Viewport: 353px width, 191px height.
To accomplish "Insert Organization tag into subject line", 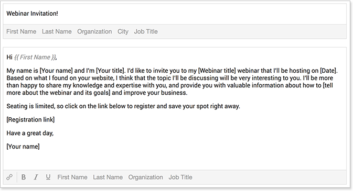I will point(94,31).
